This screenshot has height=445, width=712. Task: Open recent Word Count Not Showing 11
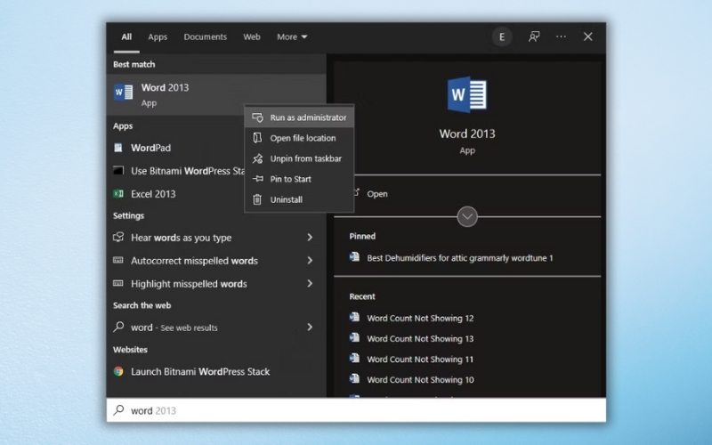coord(420,360)
